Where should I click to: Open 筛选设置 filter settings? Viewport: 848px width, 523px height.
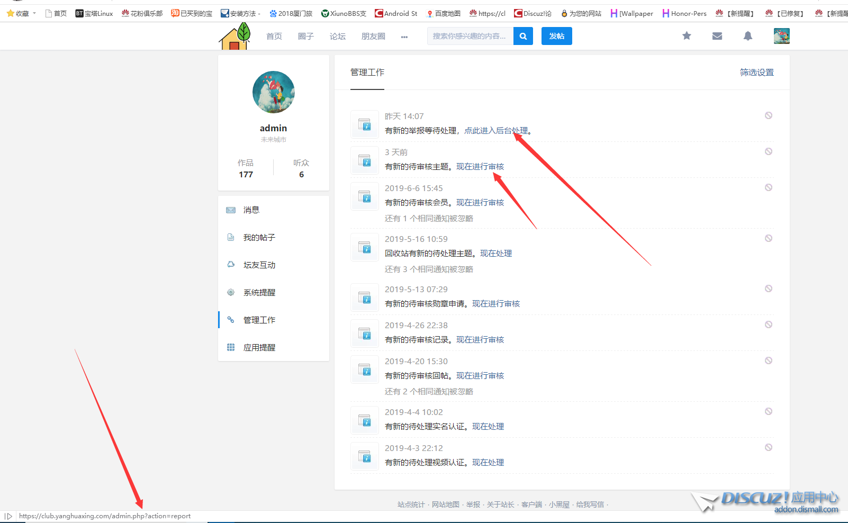tap(756, 73)
